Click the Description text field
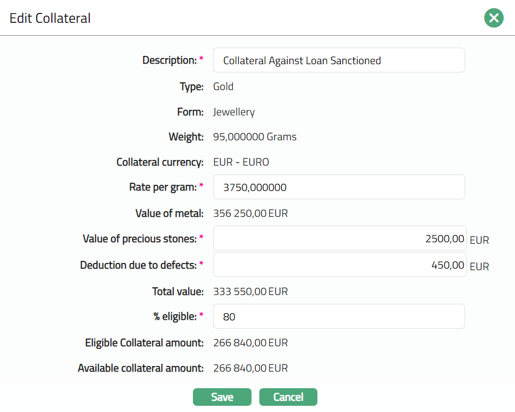This screenshot has height=412, width=515. click(339, 61)
